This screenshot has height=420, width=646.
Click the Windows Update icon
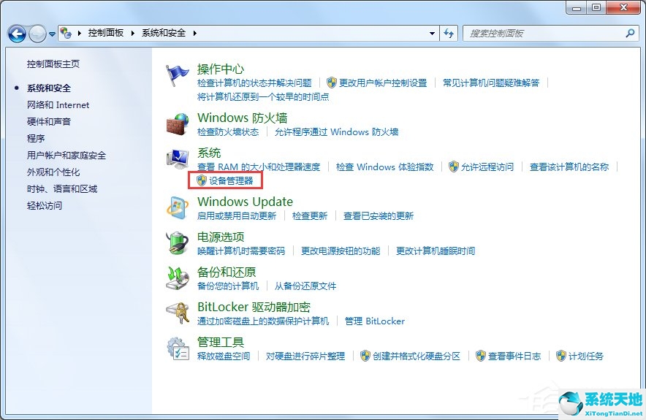[178, 208]
